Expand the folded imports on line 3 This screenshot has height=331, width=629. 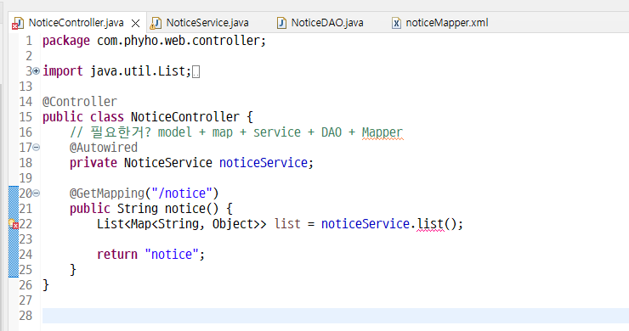tap(36, 71)
